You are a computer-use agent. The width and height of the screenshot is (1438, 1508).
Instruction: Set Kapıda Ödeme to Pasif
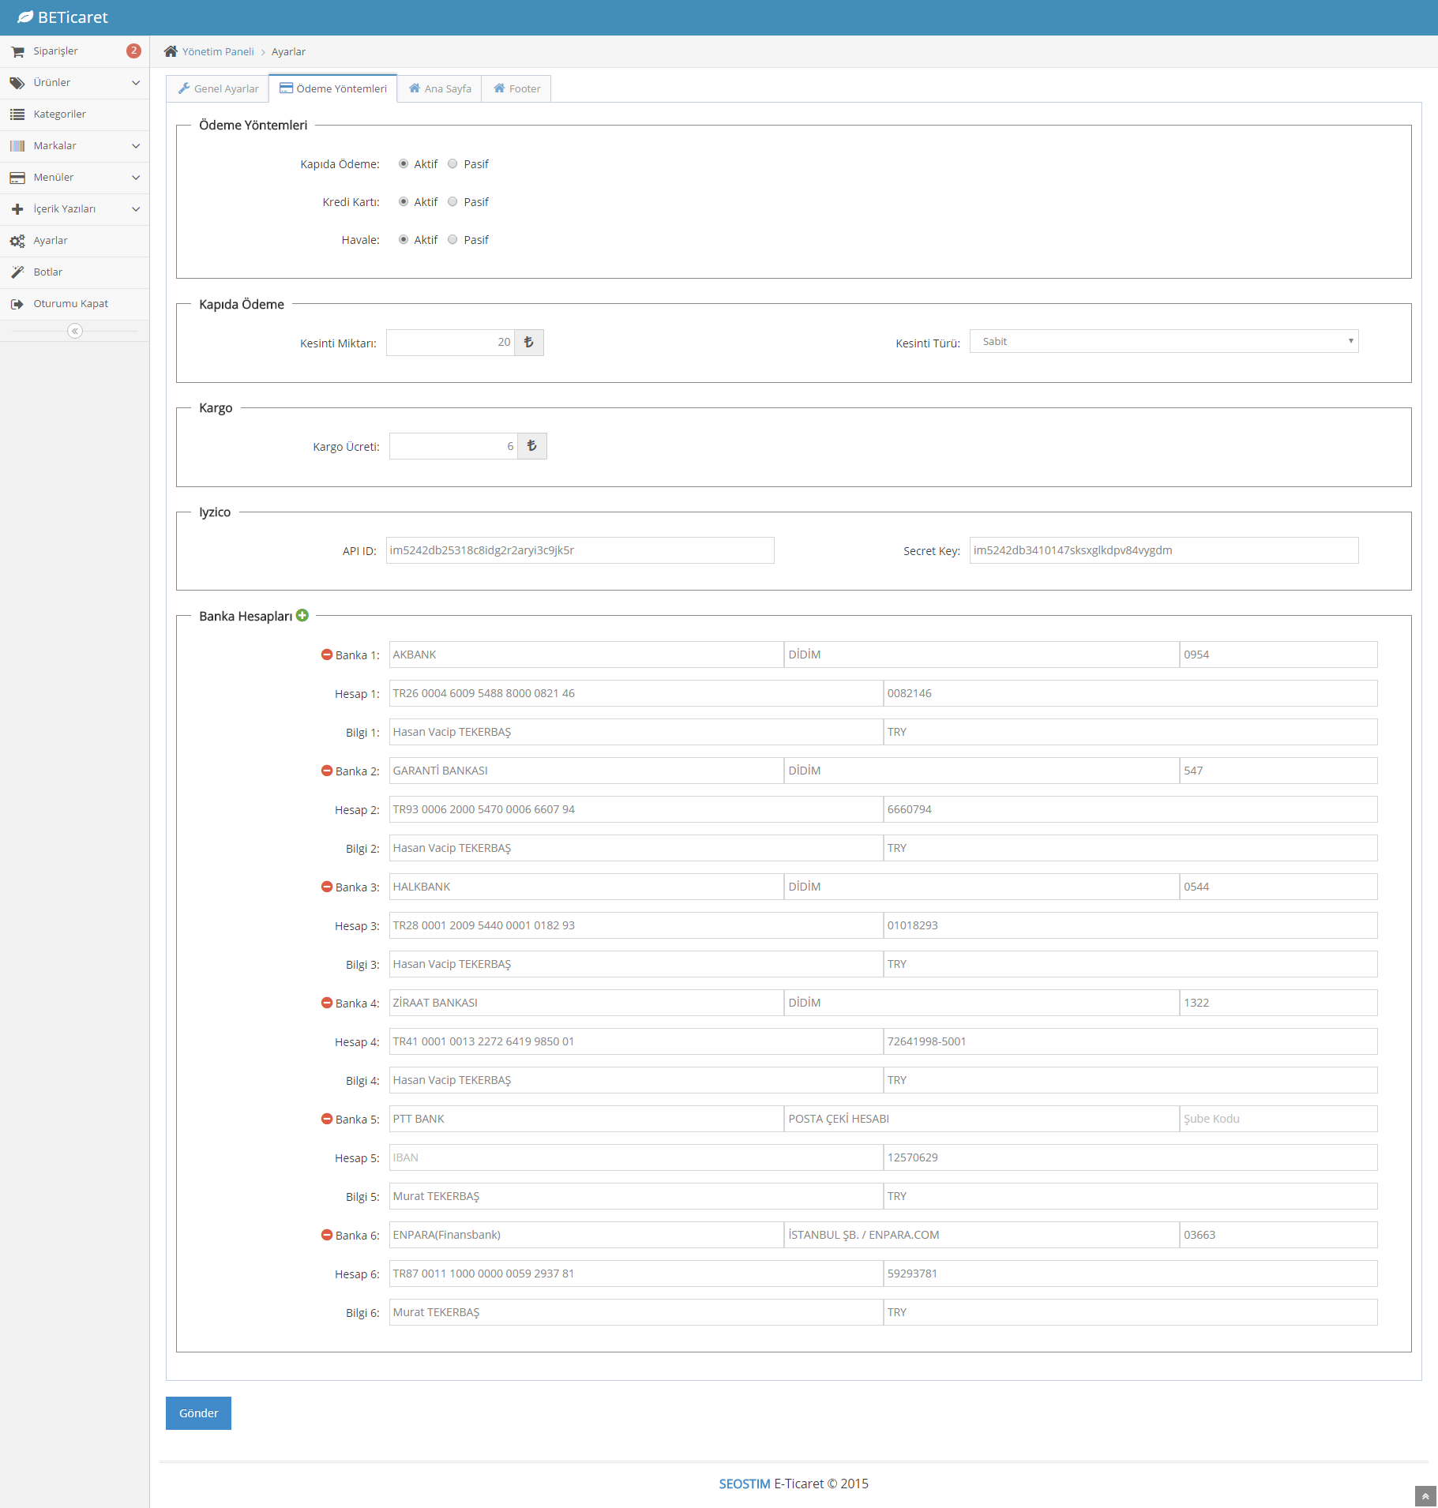[x=452, y=164]
